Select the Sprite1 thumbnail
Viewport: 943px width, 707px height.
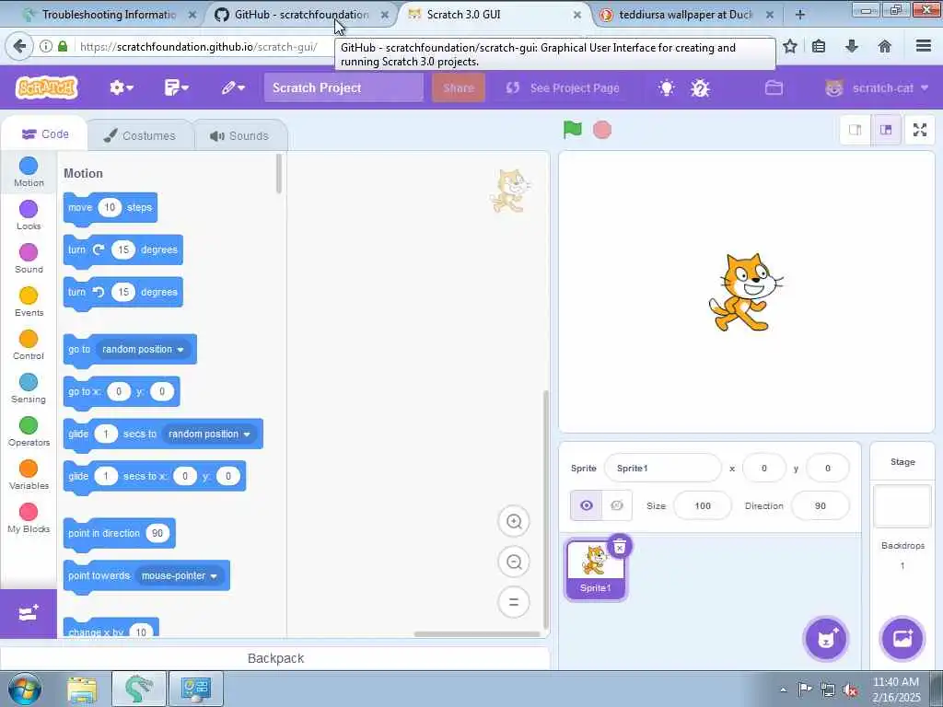tap(596, 569)
